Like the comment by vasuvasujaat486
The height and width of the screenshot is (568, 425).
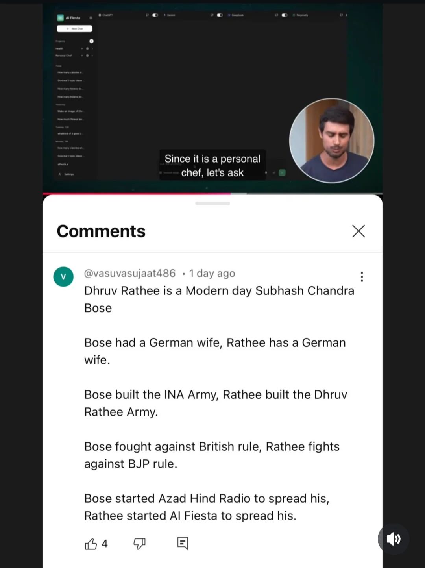pyautogui.click(x=91, y=544)
